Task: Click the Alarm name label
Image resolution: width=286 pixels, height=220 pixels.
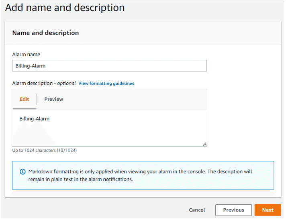Action: (26, 54)
